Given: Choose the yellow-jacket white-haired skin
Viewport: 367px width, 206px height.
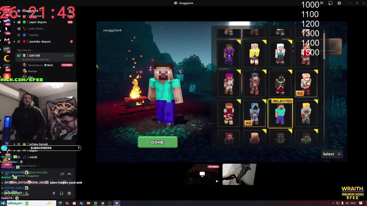Looking at the screenshot, I should click(255, 54).
